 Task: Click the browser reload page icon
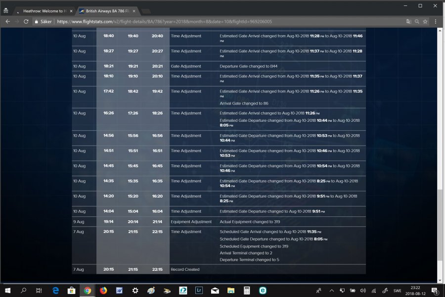pyautogui.click(x=26, y=22)
